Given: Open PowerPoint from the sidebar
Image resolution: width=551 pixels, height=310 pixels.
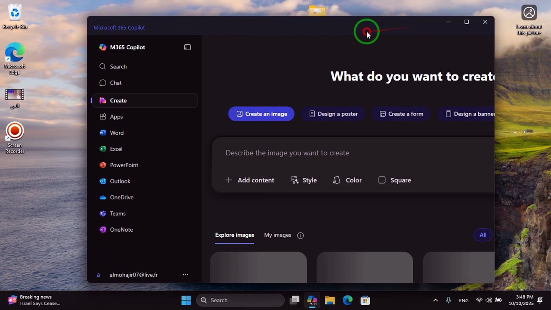Looking at the screenshot, I should [144, 165].
